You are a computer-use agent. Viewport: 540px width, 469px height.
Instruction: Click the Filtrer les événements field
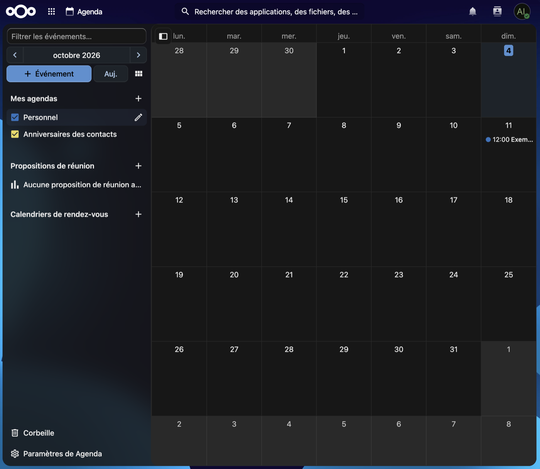[76, 36]
